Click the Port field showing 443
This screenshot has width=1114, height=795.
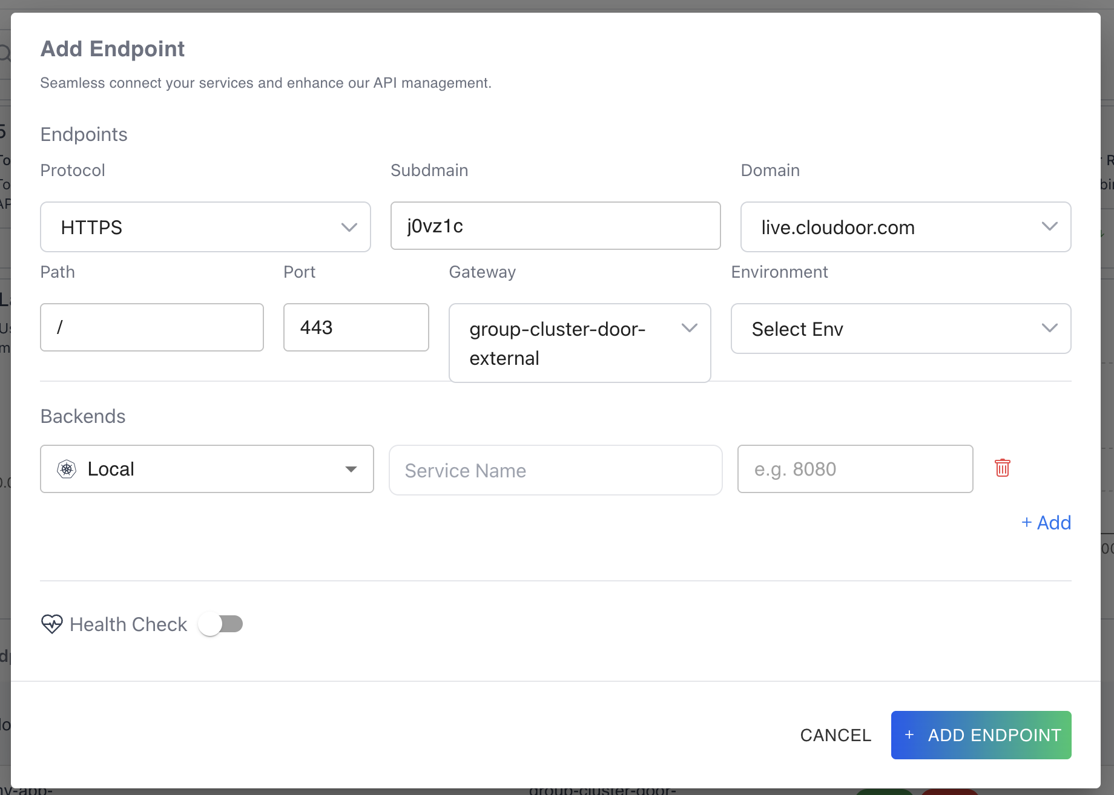(356, 327)
